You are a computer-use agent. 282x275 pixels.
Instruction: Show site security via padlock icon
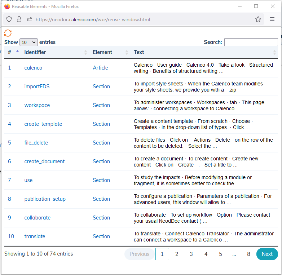point(19,19)
